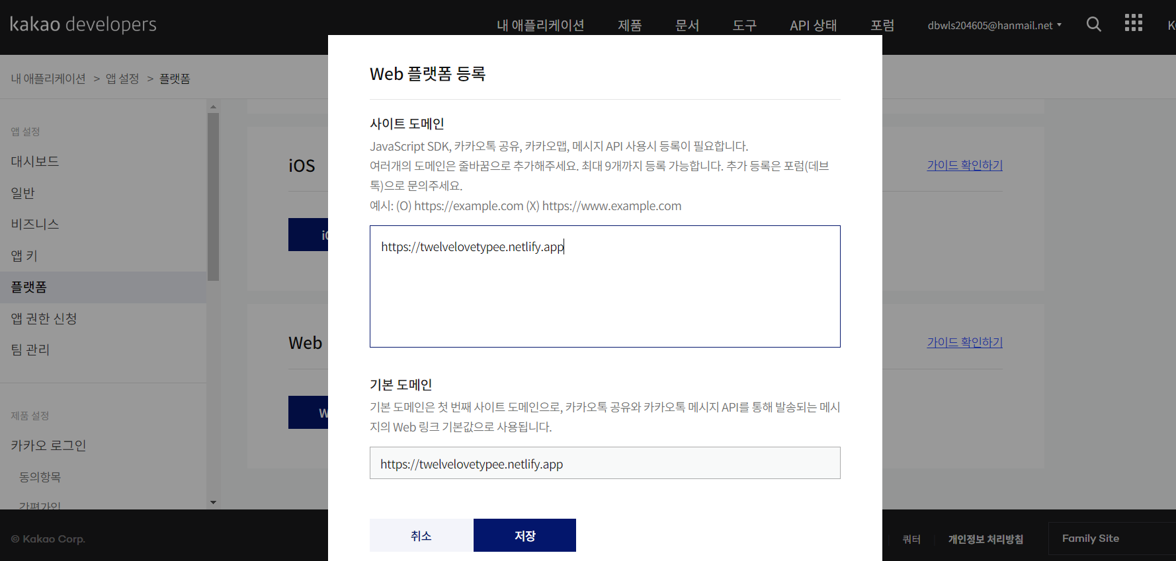This screenshot has width=1176, height=561.
Task: Select 팀 관리 in the sidebar
Action: [x=103, y=350]
